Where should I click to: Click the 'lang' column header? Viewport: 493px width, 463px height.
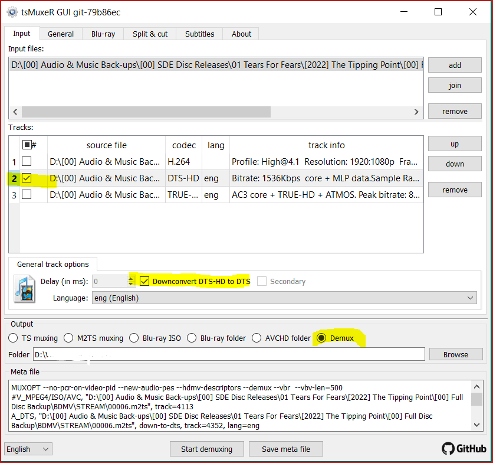pos(216,145)
